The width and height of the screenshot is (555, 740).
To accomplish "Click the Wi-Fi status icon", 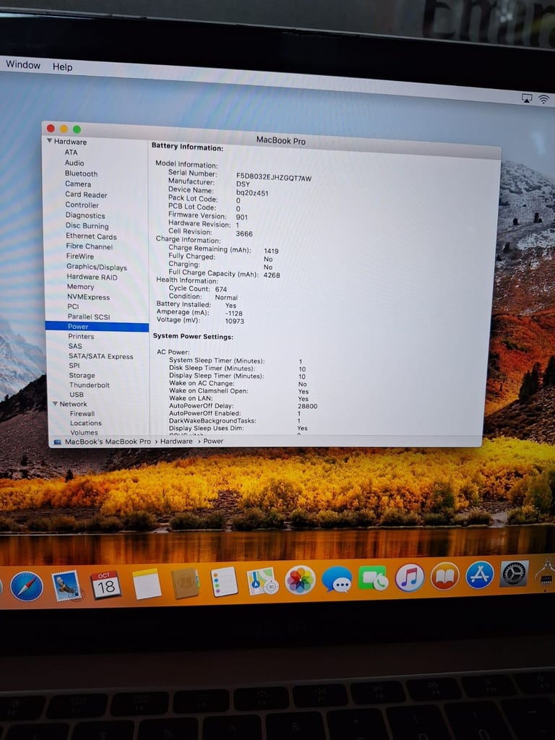I will 543,99.
